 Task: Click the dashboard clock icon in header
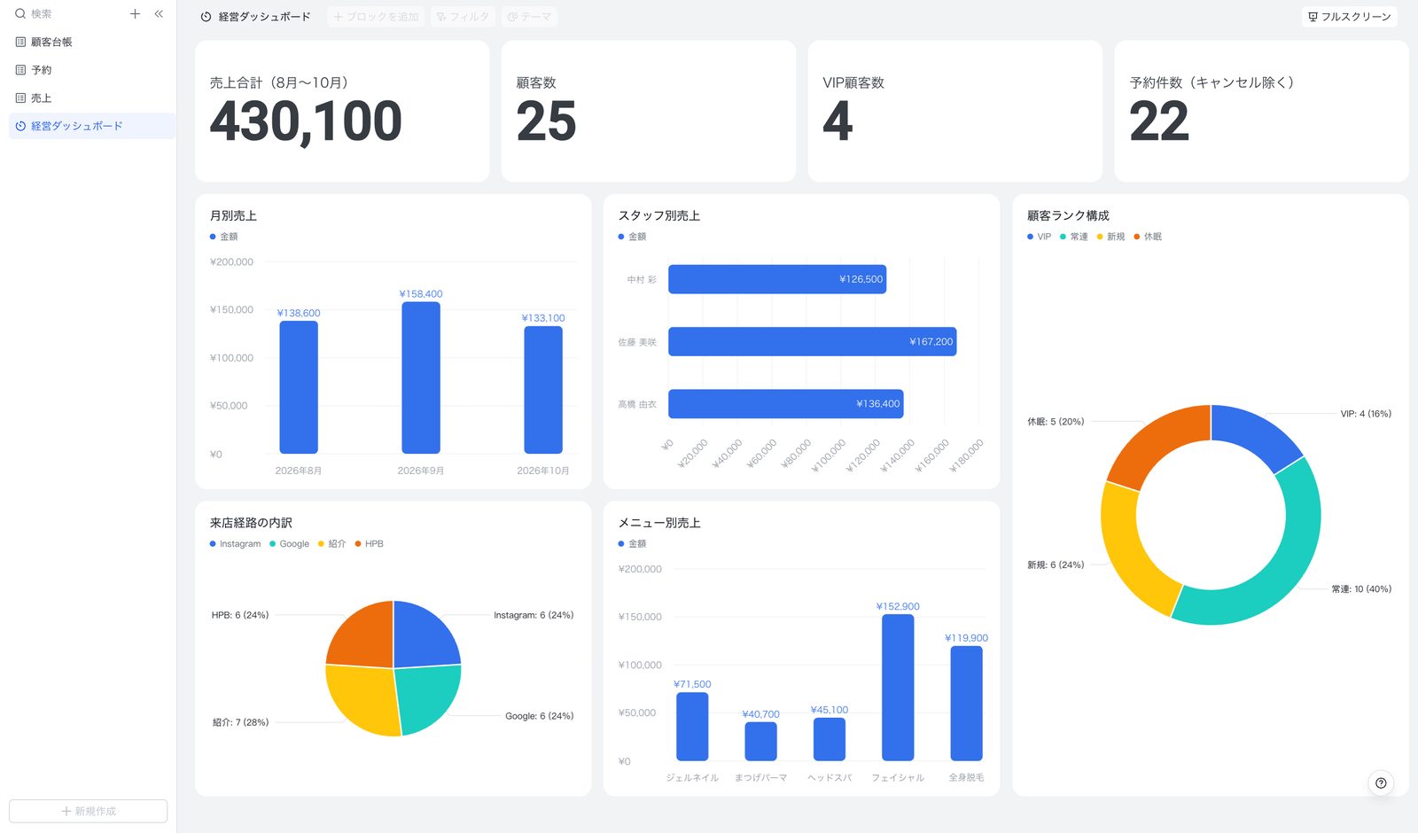coord(206,17)
